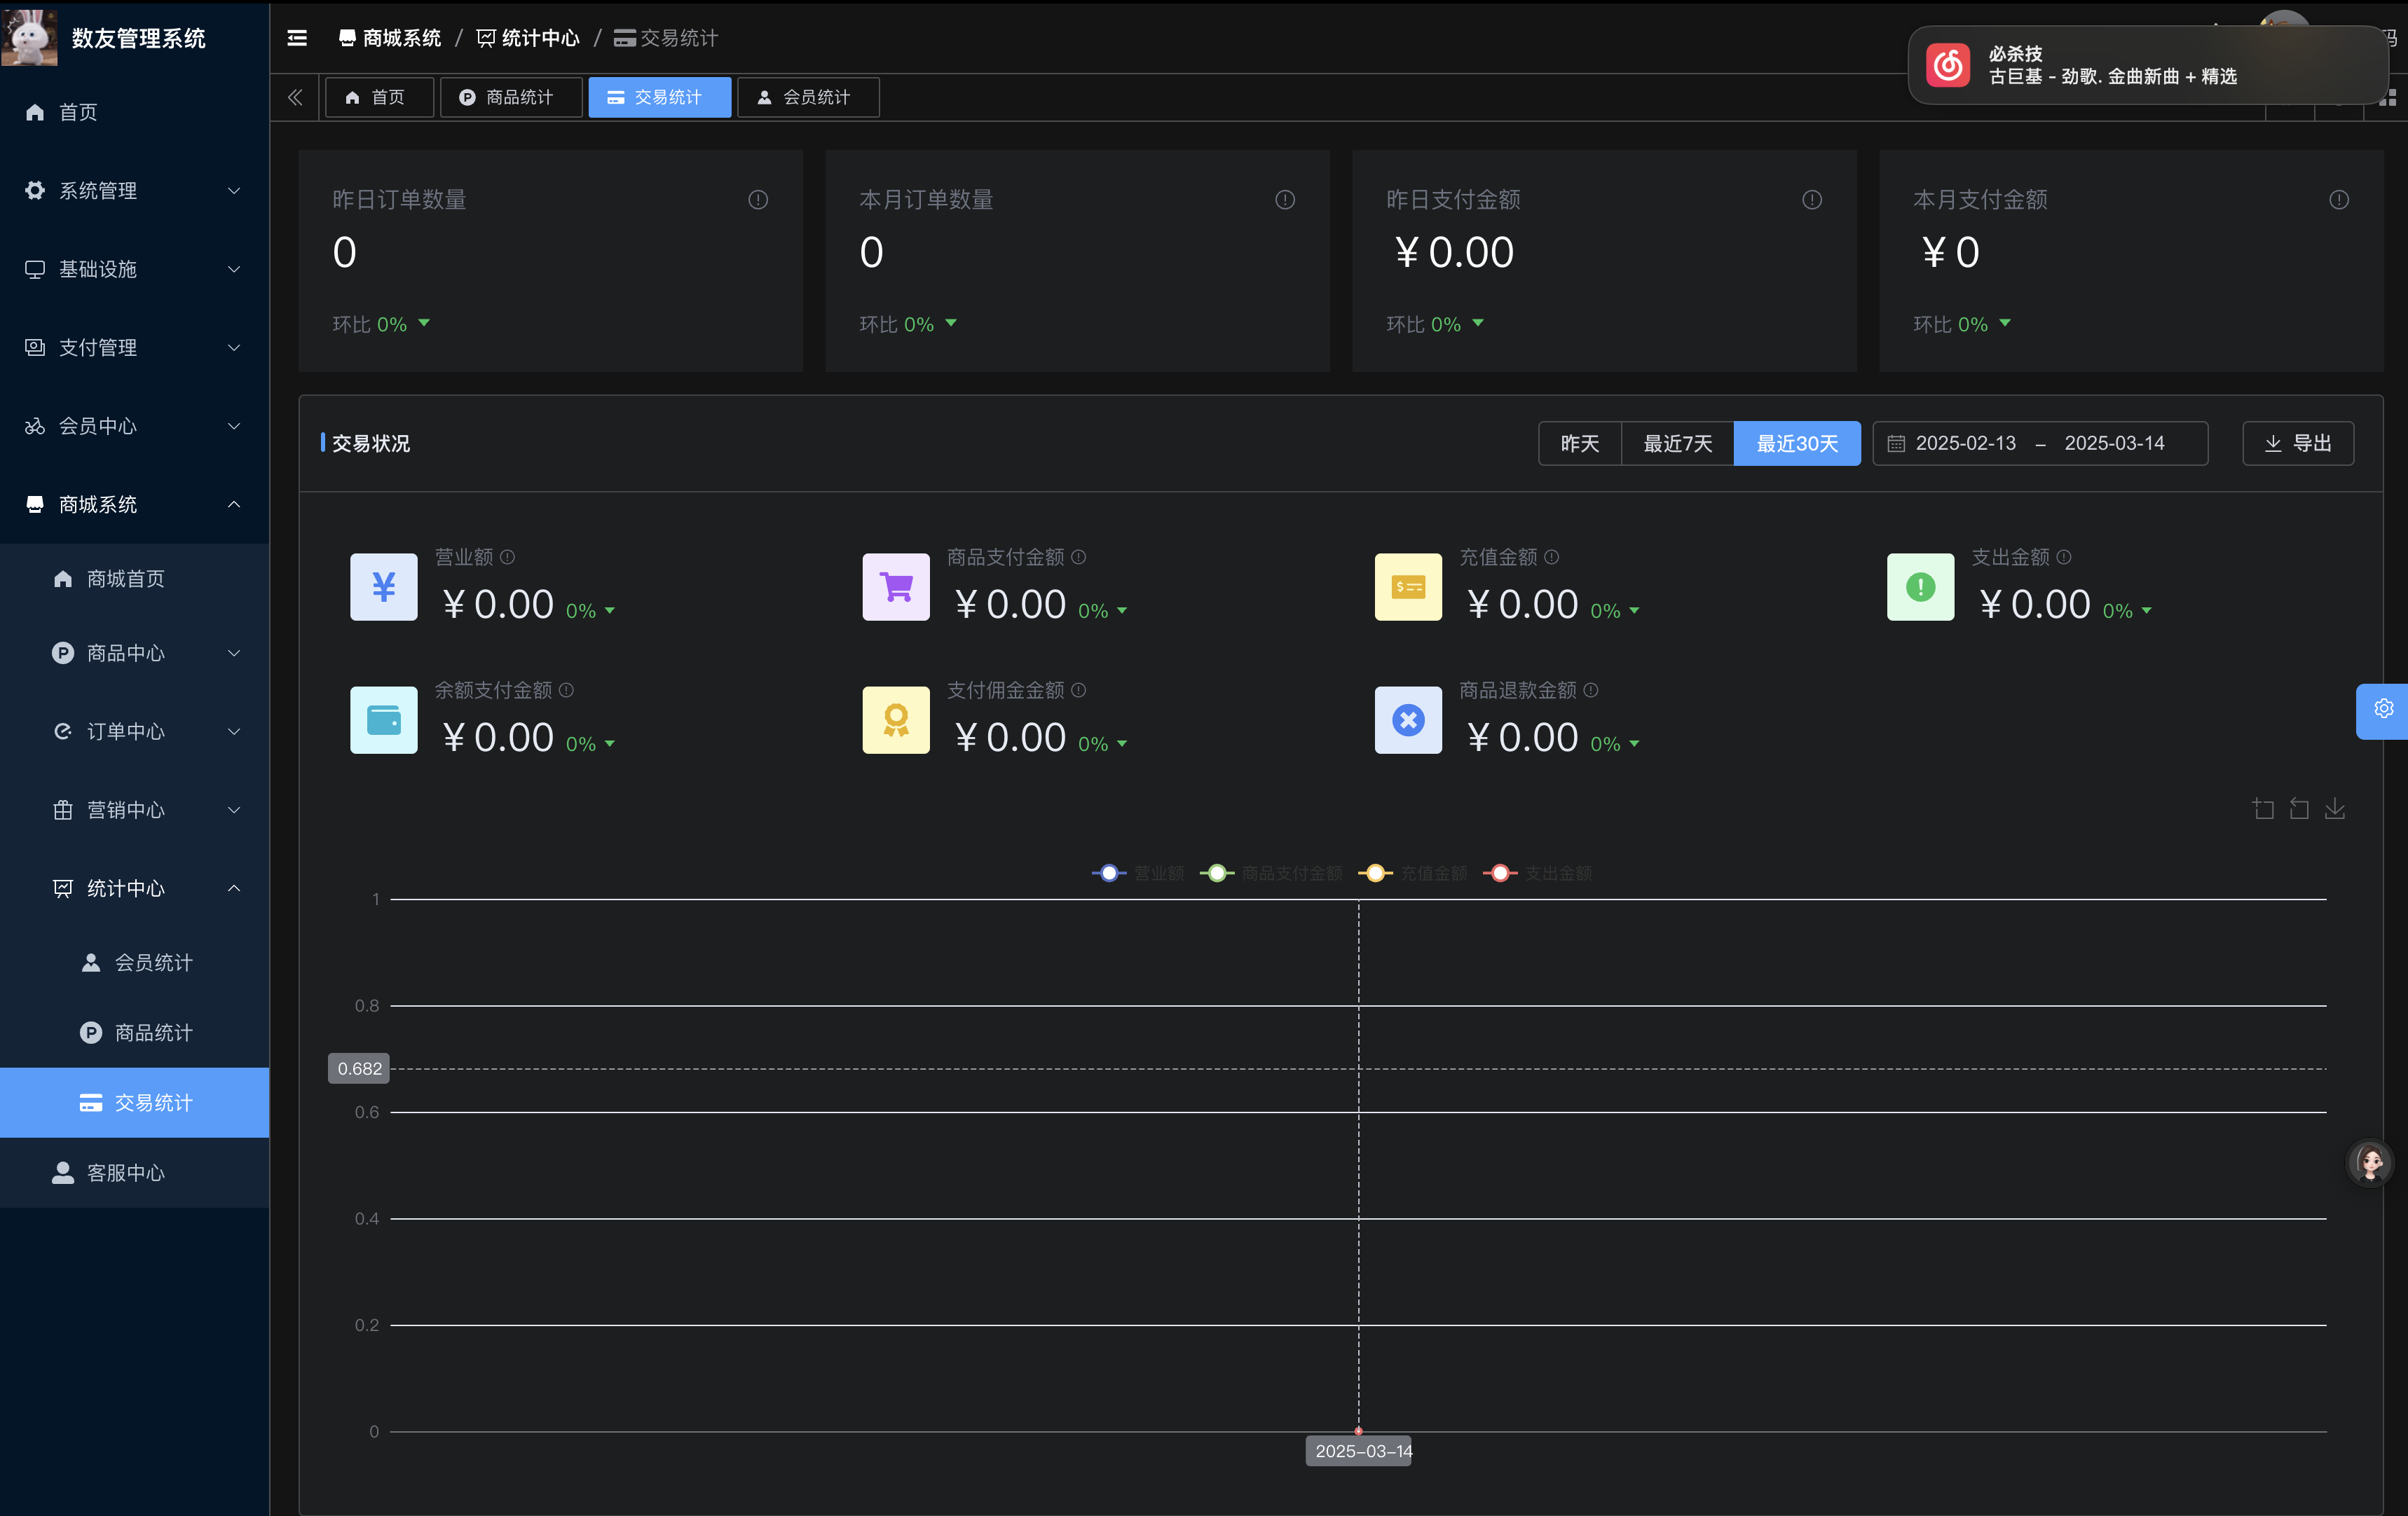Switch to the 首页 tab
The image size is (2408, 1516).
tap(379, 97)
